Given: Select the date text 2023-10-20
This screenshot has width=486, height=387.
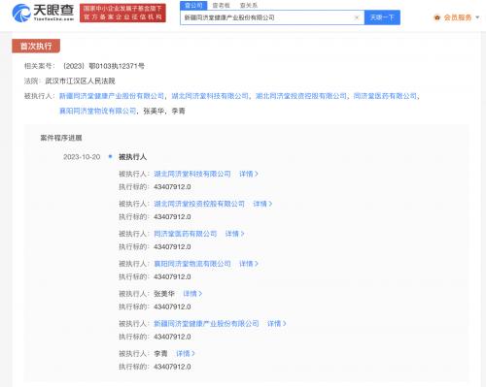Looking at the screenshot, I should (82, 157).
